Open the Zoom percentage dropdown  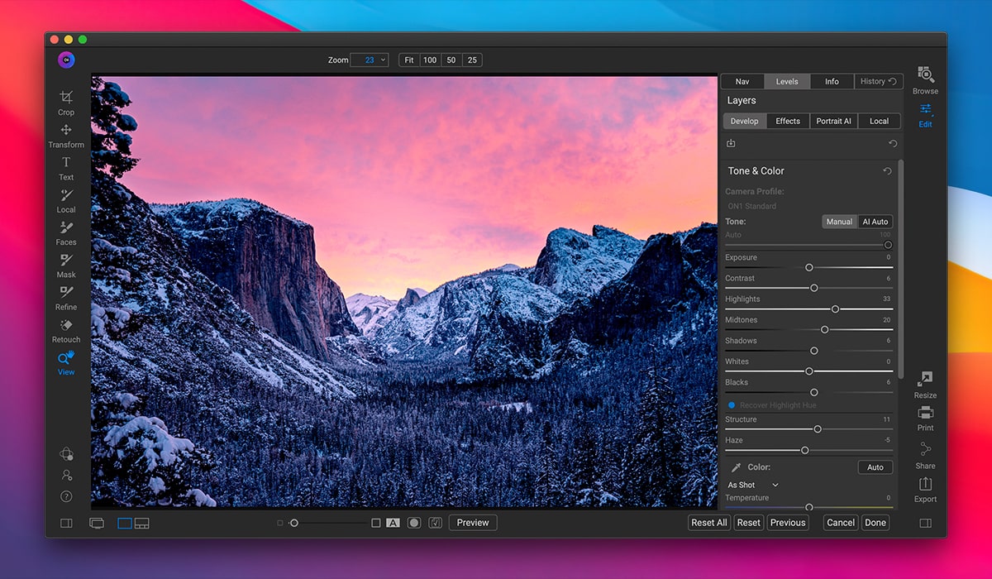click(x=383, y=60)
